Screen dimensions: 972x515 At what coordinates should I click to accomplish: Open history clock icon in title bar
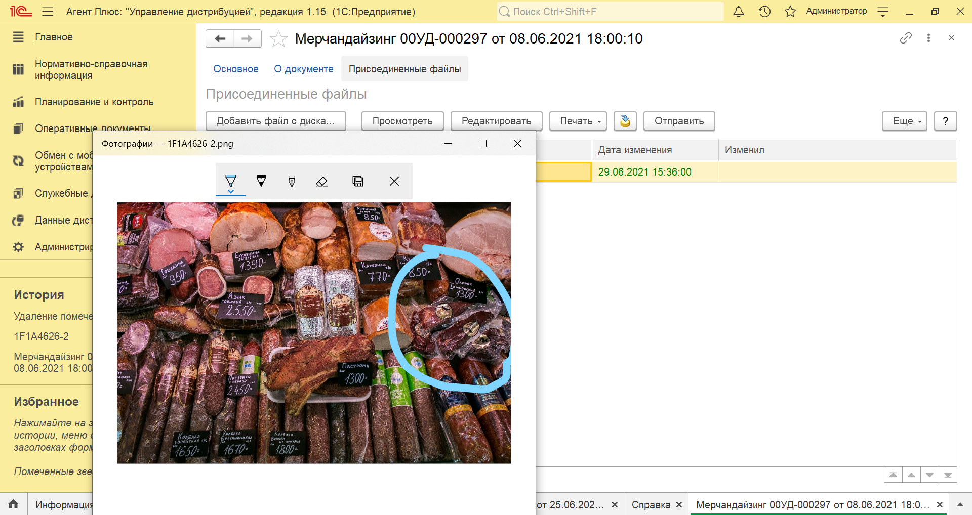pos(764,11)
